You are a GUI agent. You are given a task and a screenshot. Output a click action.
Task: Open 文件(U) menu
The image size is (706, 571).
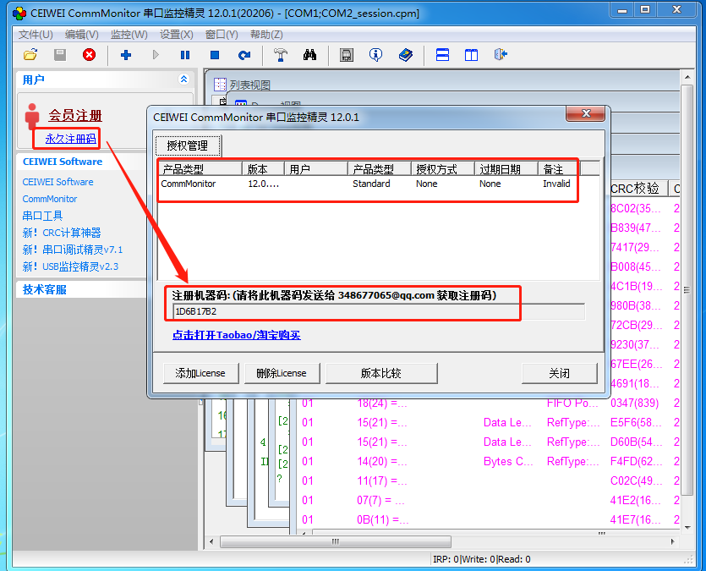(36, 35)
